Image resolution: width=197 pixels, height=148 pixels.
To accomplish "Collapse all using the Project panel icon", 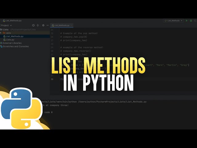I will click(38, 25).
